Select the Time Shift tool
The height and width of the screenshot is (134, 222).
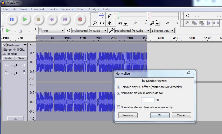click(x=102, y=23)
